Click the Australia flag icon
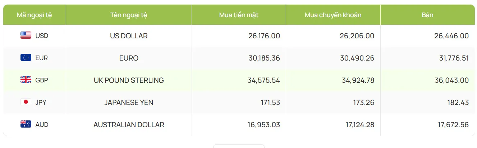 pyautogui.click(x=26, y=124)
